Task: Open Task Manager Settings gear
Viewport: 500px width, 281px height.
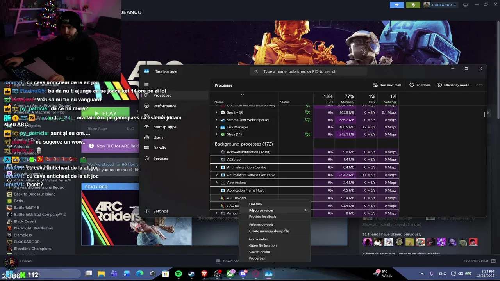Action: [x=146, y=211]
